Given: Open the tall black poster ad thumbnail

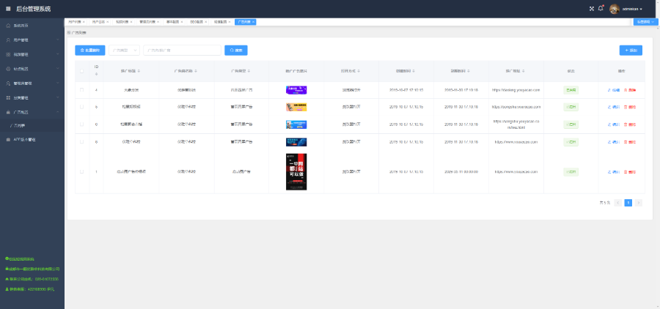Looking at the screenshot, I should pos(296,171).
